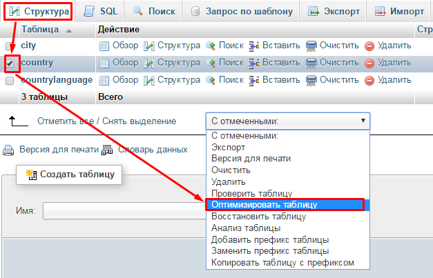This screenshot has height=278, width=433.
Task: Open the Запрос по шаблону tab
Action: click(242, 11)
